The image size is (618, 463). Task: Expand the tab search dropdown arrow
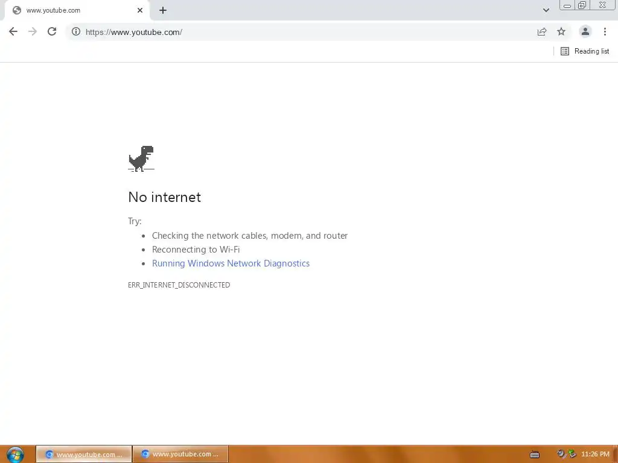click(x=546, y=10)
